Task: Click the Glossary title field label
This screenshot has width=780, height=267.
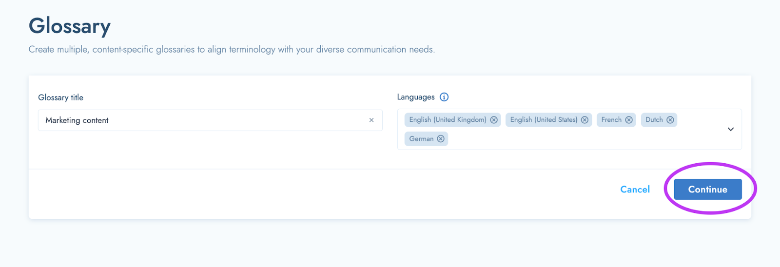Action: coord(61,97)
